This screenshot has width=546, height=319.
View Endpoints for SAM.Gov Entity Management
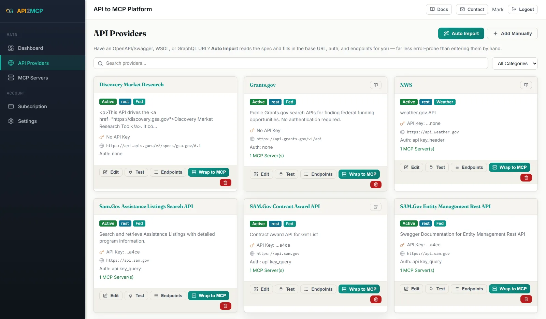tap(469, 289)
